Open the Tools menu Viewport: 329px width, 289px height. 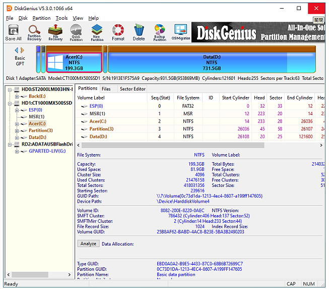click(61, 18)
